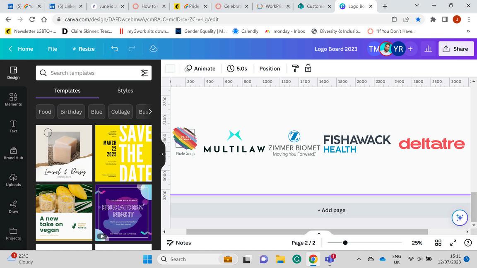This screenshot has width=477, height=268.
Task: Select background color swatch in toolbar
Action: click(x=170, y=68)
